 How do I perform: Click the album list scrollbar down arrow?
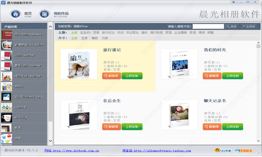tap(258, 141)
